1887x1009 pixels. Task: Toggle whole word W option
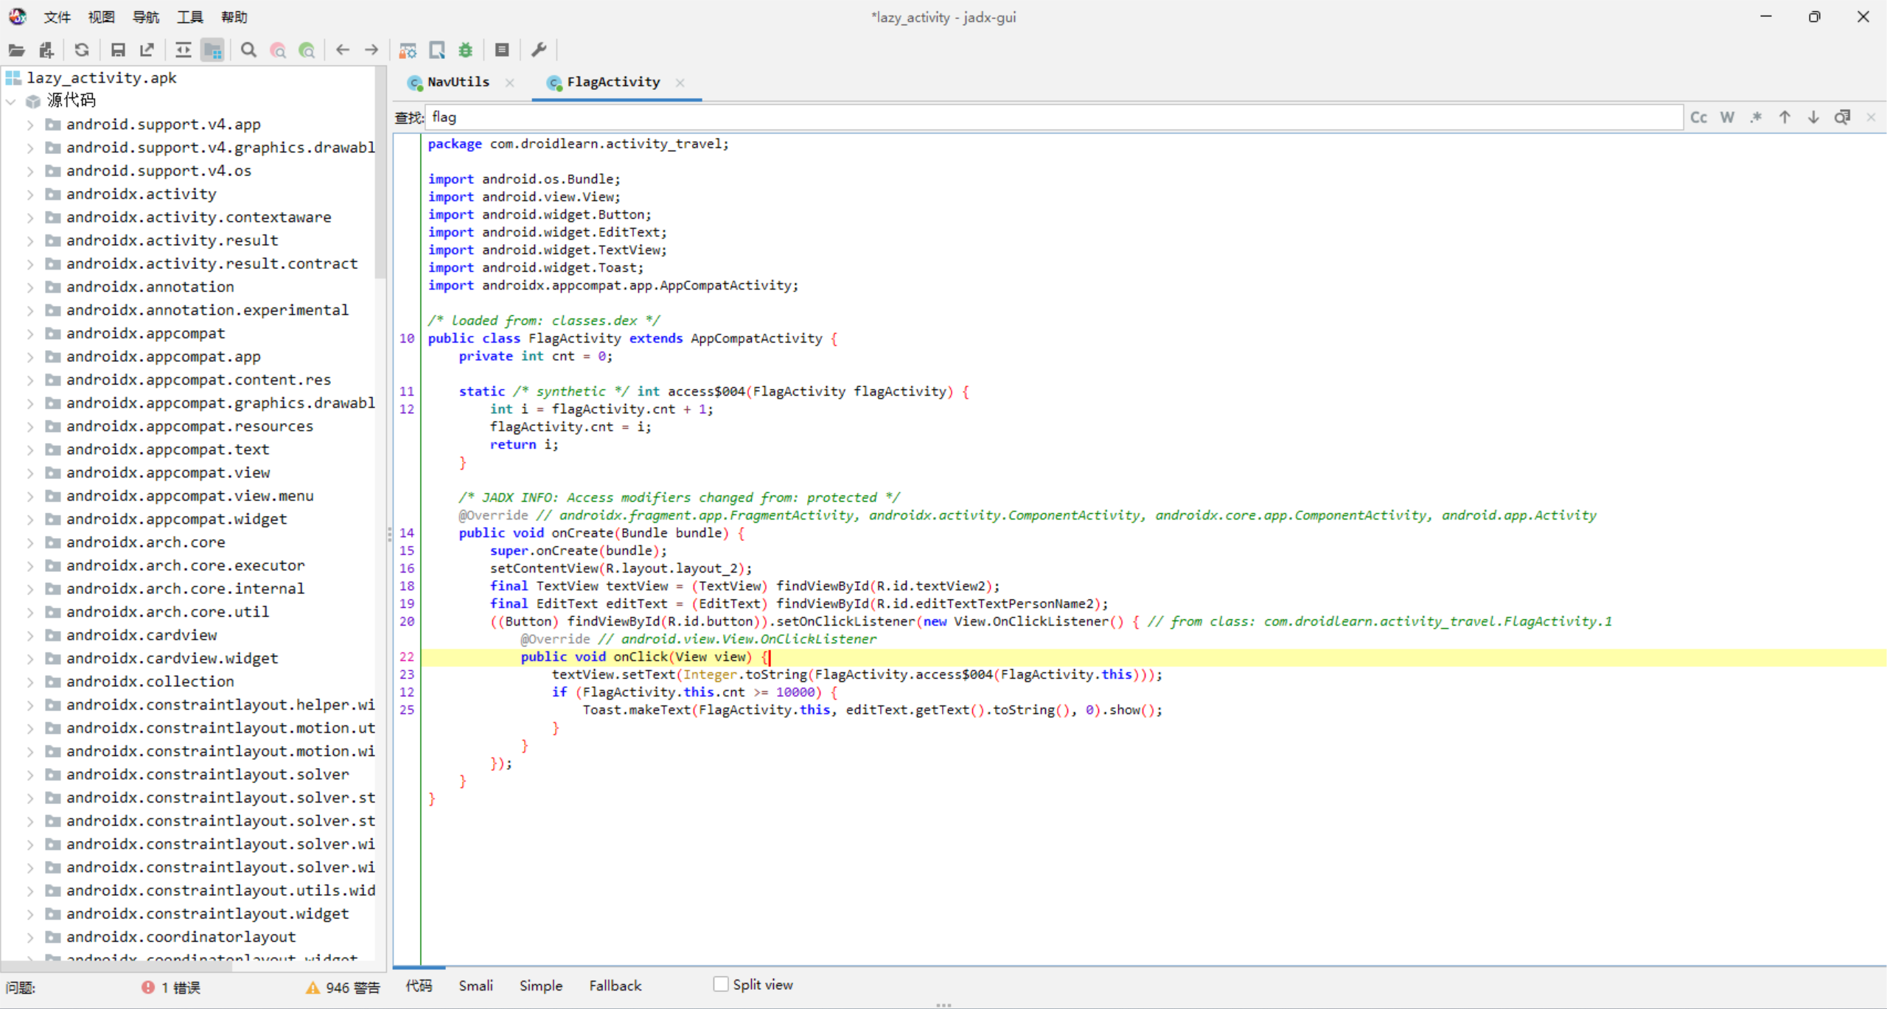(x=1727, y=117)
